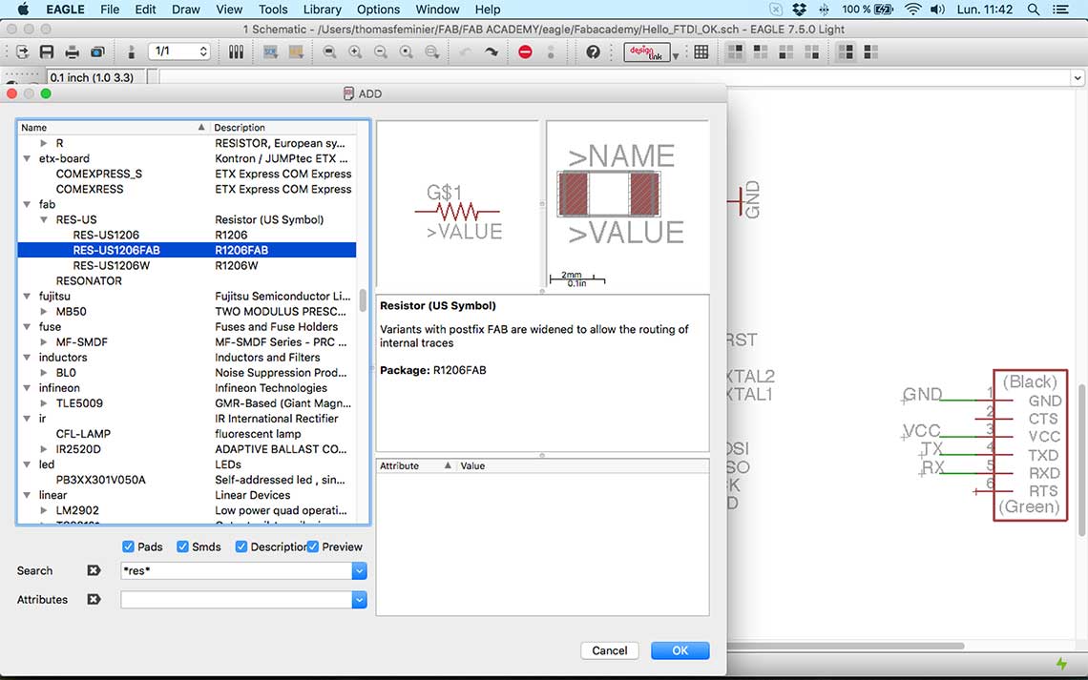
Task: Click the OK button
Action: click(680, 650)
